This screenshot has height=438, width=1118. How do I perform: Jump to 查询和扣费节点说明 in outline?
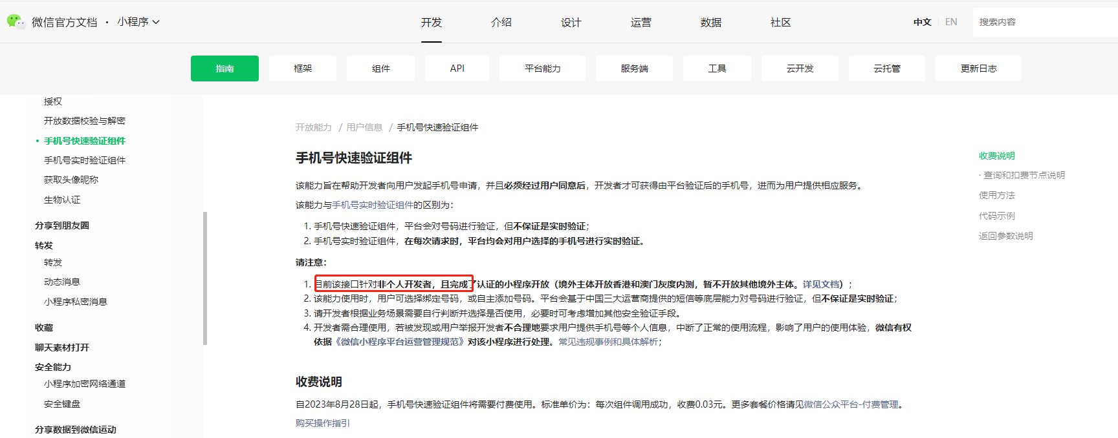pos(1024,175)
